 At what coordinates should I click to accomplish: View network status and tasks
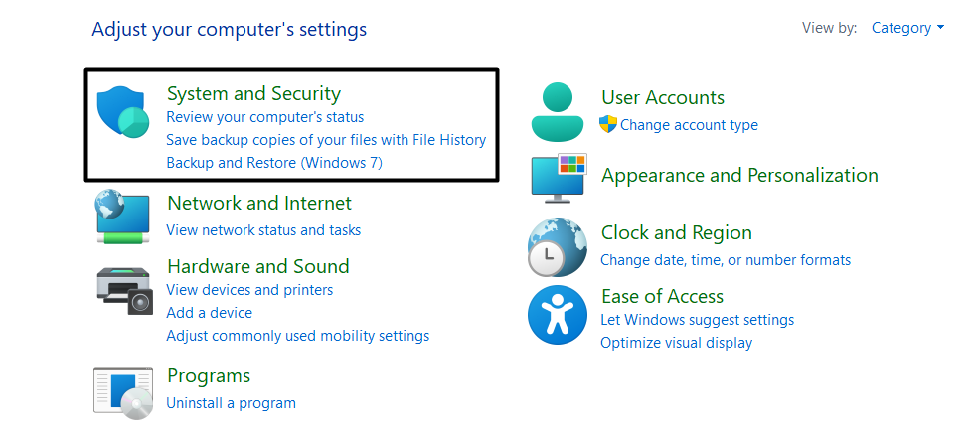pos(263,229)
